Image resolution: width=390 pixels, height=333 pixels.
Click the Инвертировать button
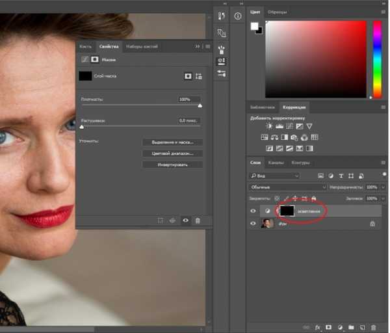point(172,165)
